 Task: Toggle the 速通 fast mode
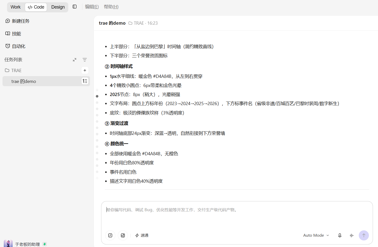click(142, 235)
